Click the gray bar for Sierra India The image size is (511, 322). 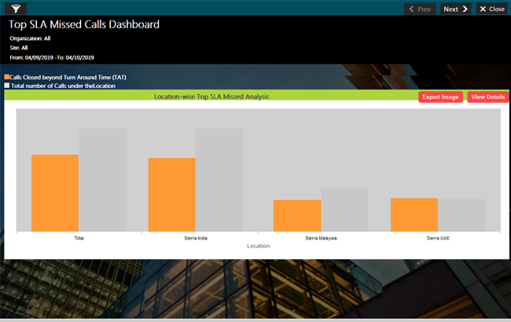coord(219,180)
